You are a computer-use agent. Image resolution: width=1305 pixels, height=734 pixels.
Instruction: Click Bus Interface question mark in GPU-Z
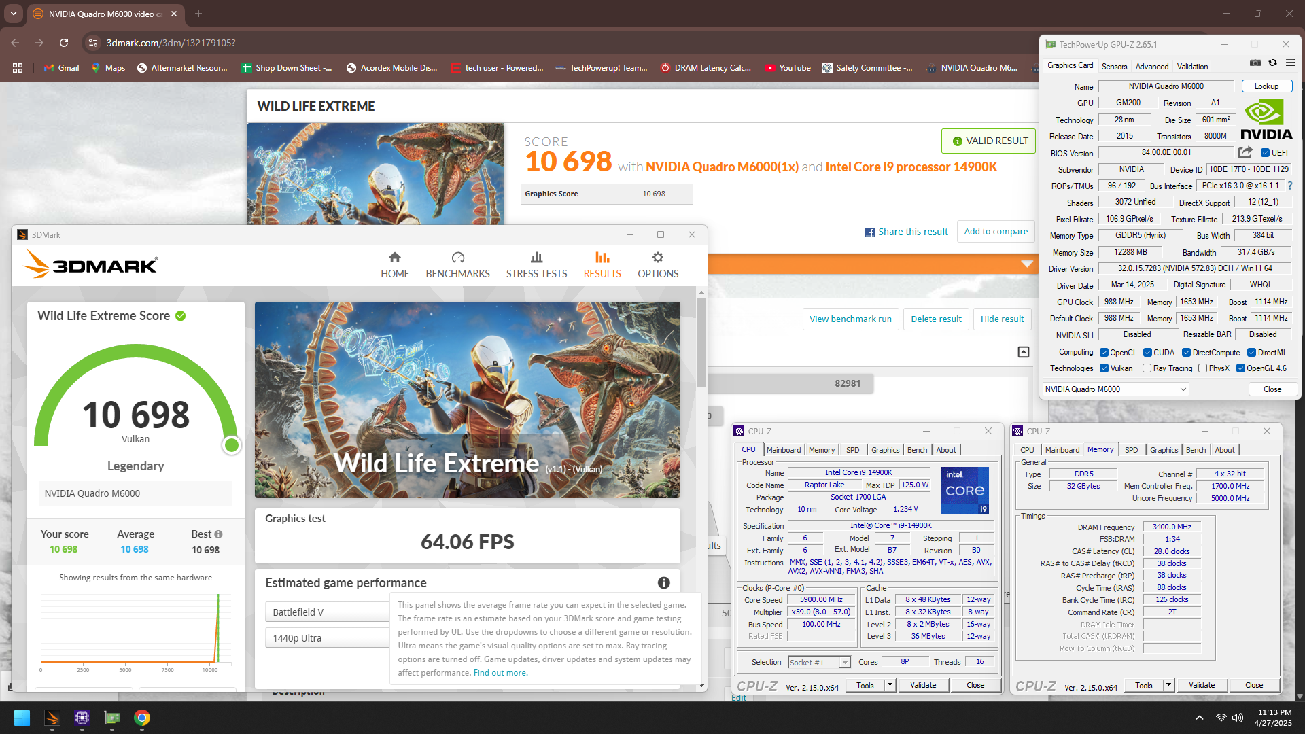[x=1289, y=186]
